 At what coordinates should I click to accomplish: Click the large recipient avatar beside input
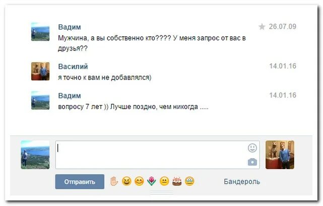click(x=280, y=155)
